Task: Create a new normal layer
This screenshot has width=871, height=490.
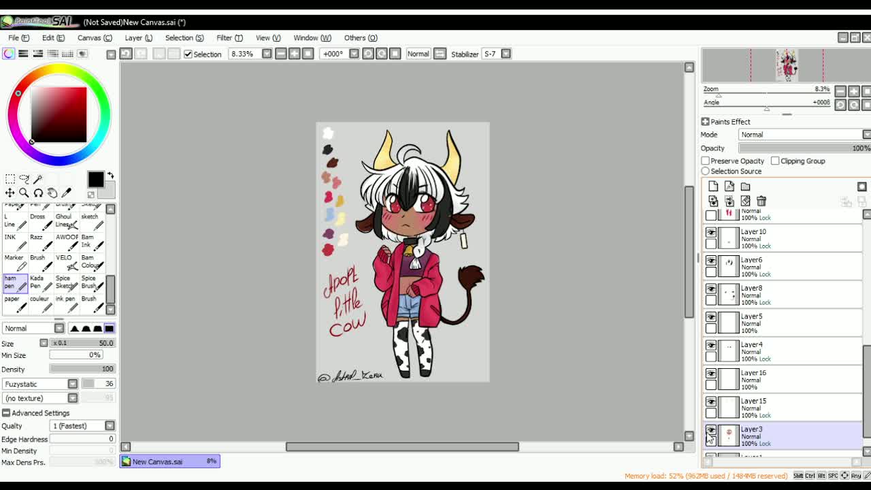Action: (x=712, y=186)
